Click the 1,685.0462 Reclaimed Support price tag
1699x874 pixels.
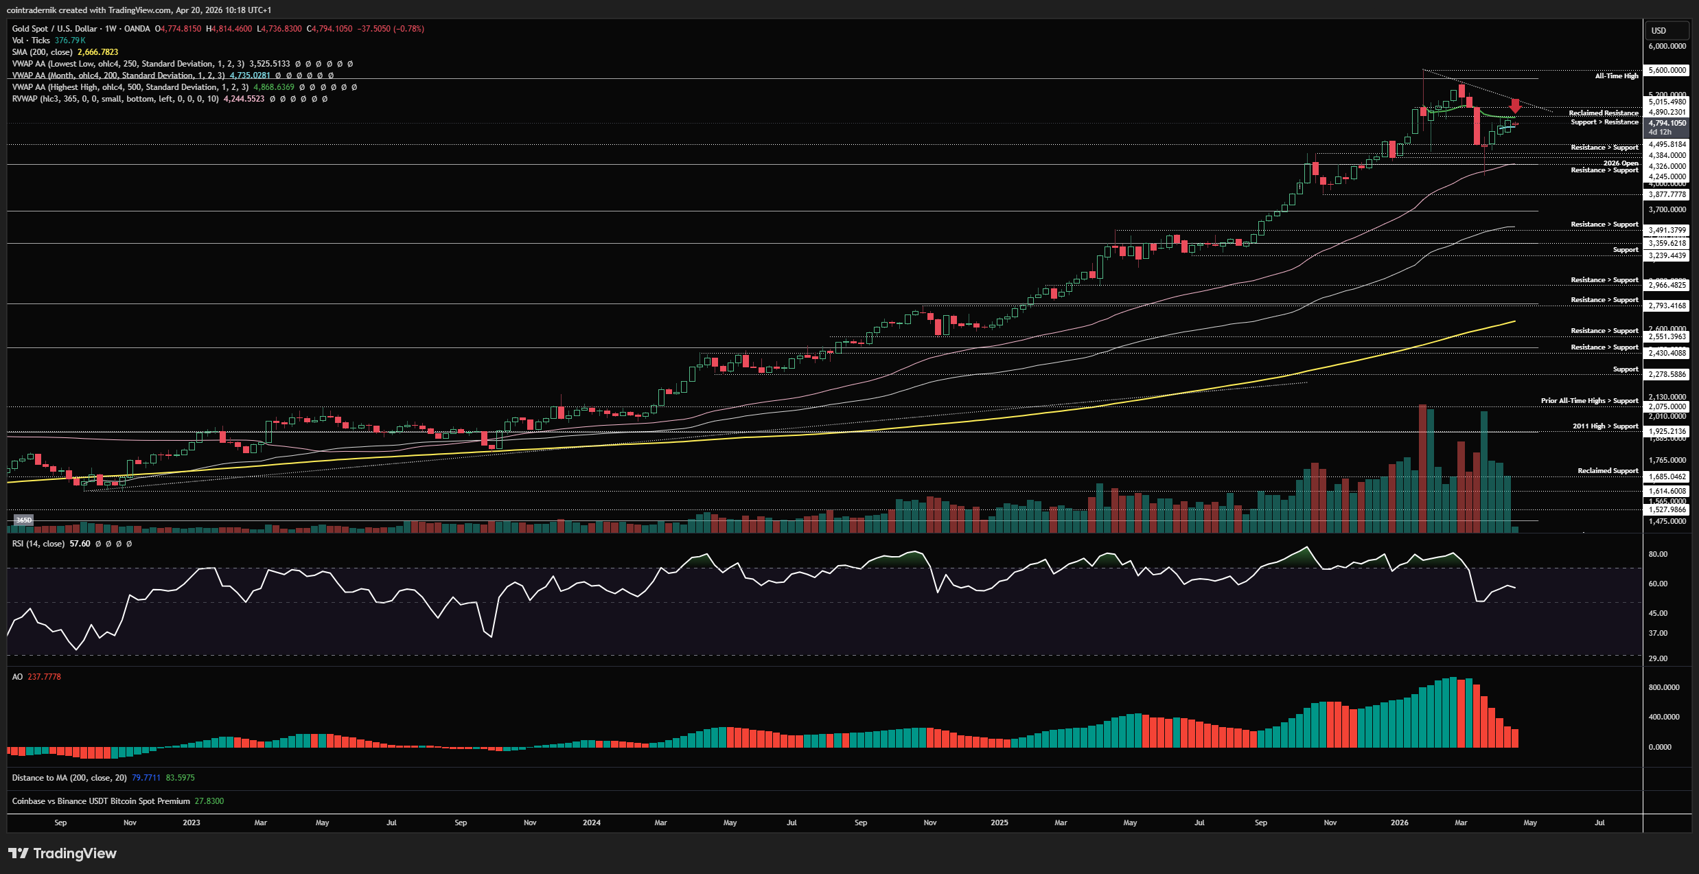click(1667, 476)
